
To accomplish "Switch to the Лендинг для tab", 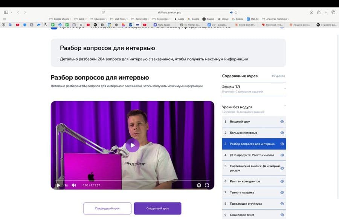I will click(x=300, y=25).
